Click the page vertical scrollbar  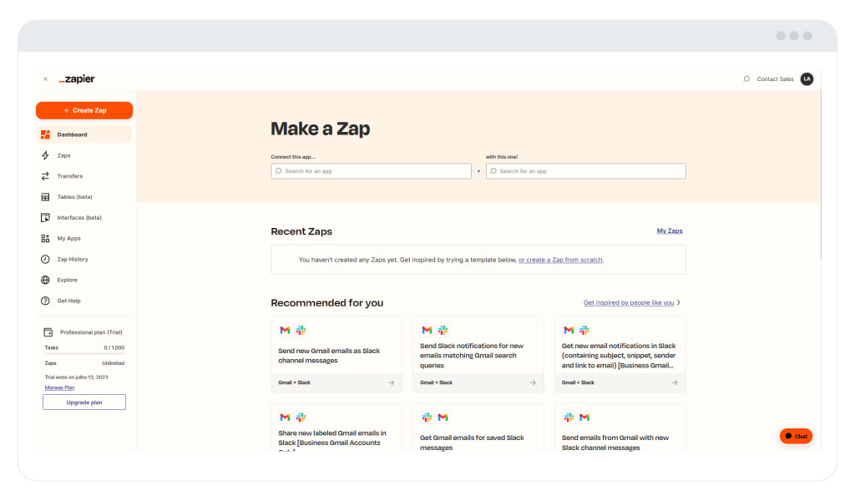pos(822,175)
